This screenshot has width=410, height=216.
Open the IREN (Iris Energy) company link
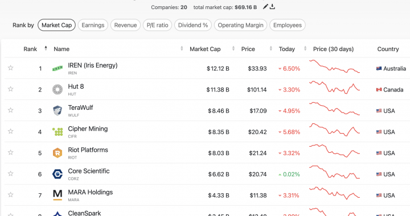point(93,65)
